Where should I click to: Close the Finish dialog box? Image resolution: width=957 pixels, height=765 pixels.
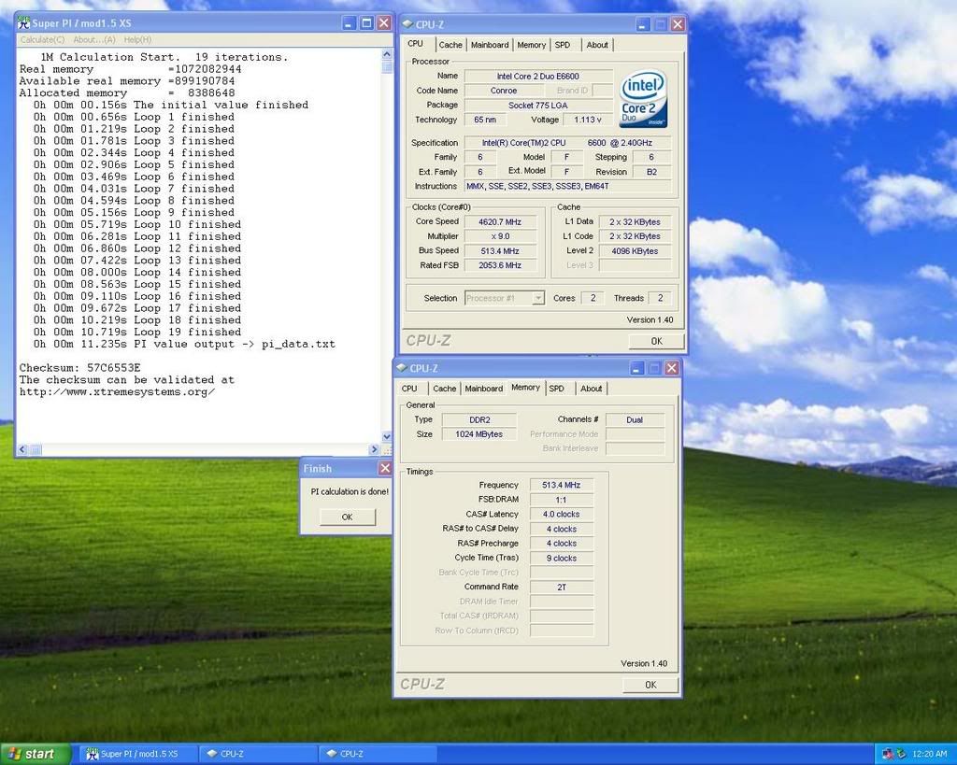[385, 468]
